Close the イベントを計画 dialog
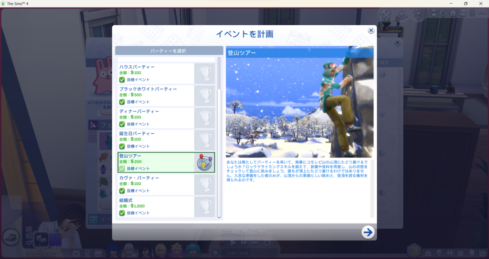489x259 pixels. [371, 30]
